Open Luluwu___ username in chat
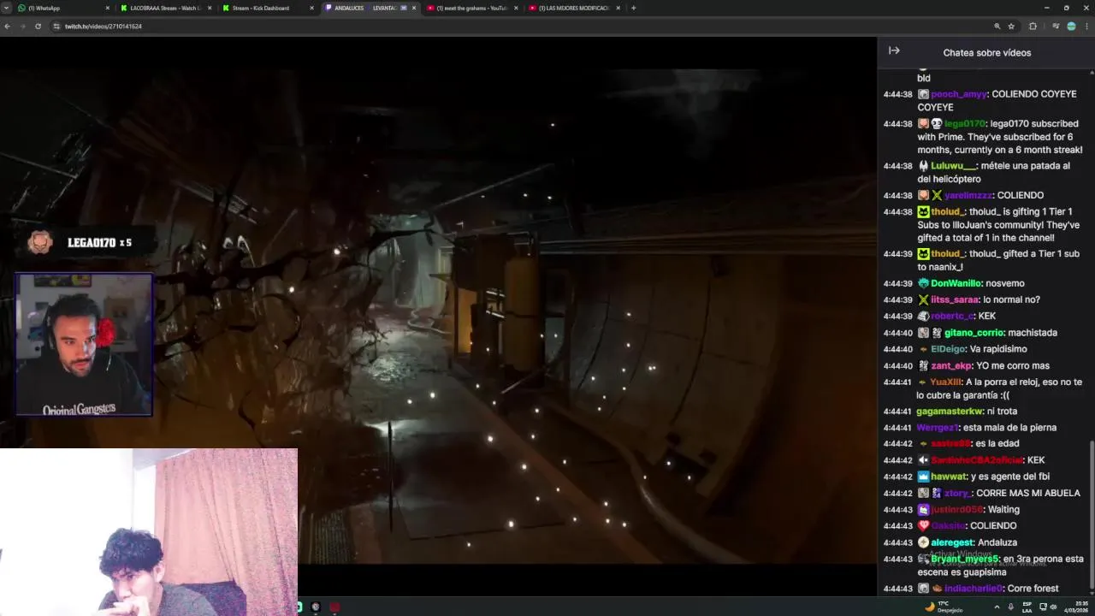This screenshot has height=616, width=1095. click(x=953, y=166)
